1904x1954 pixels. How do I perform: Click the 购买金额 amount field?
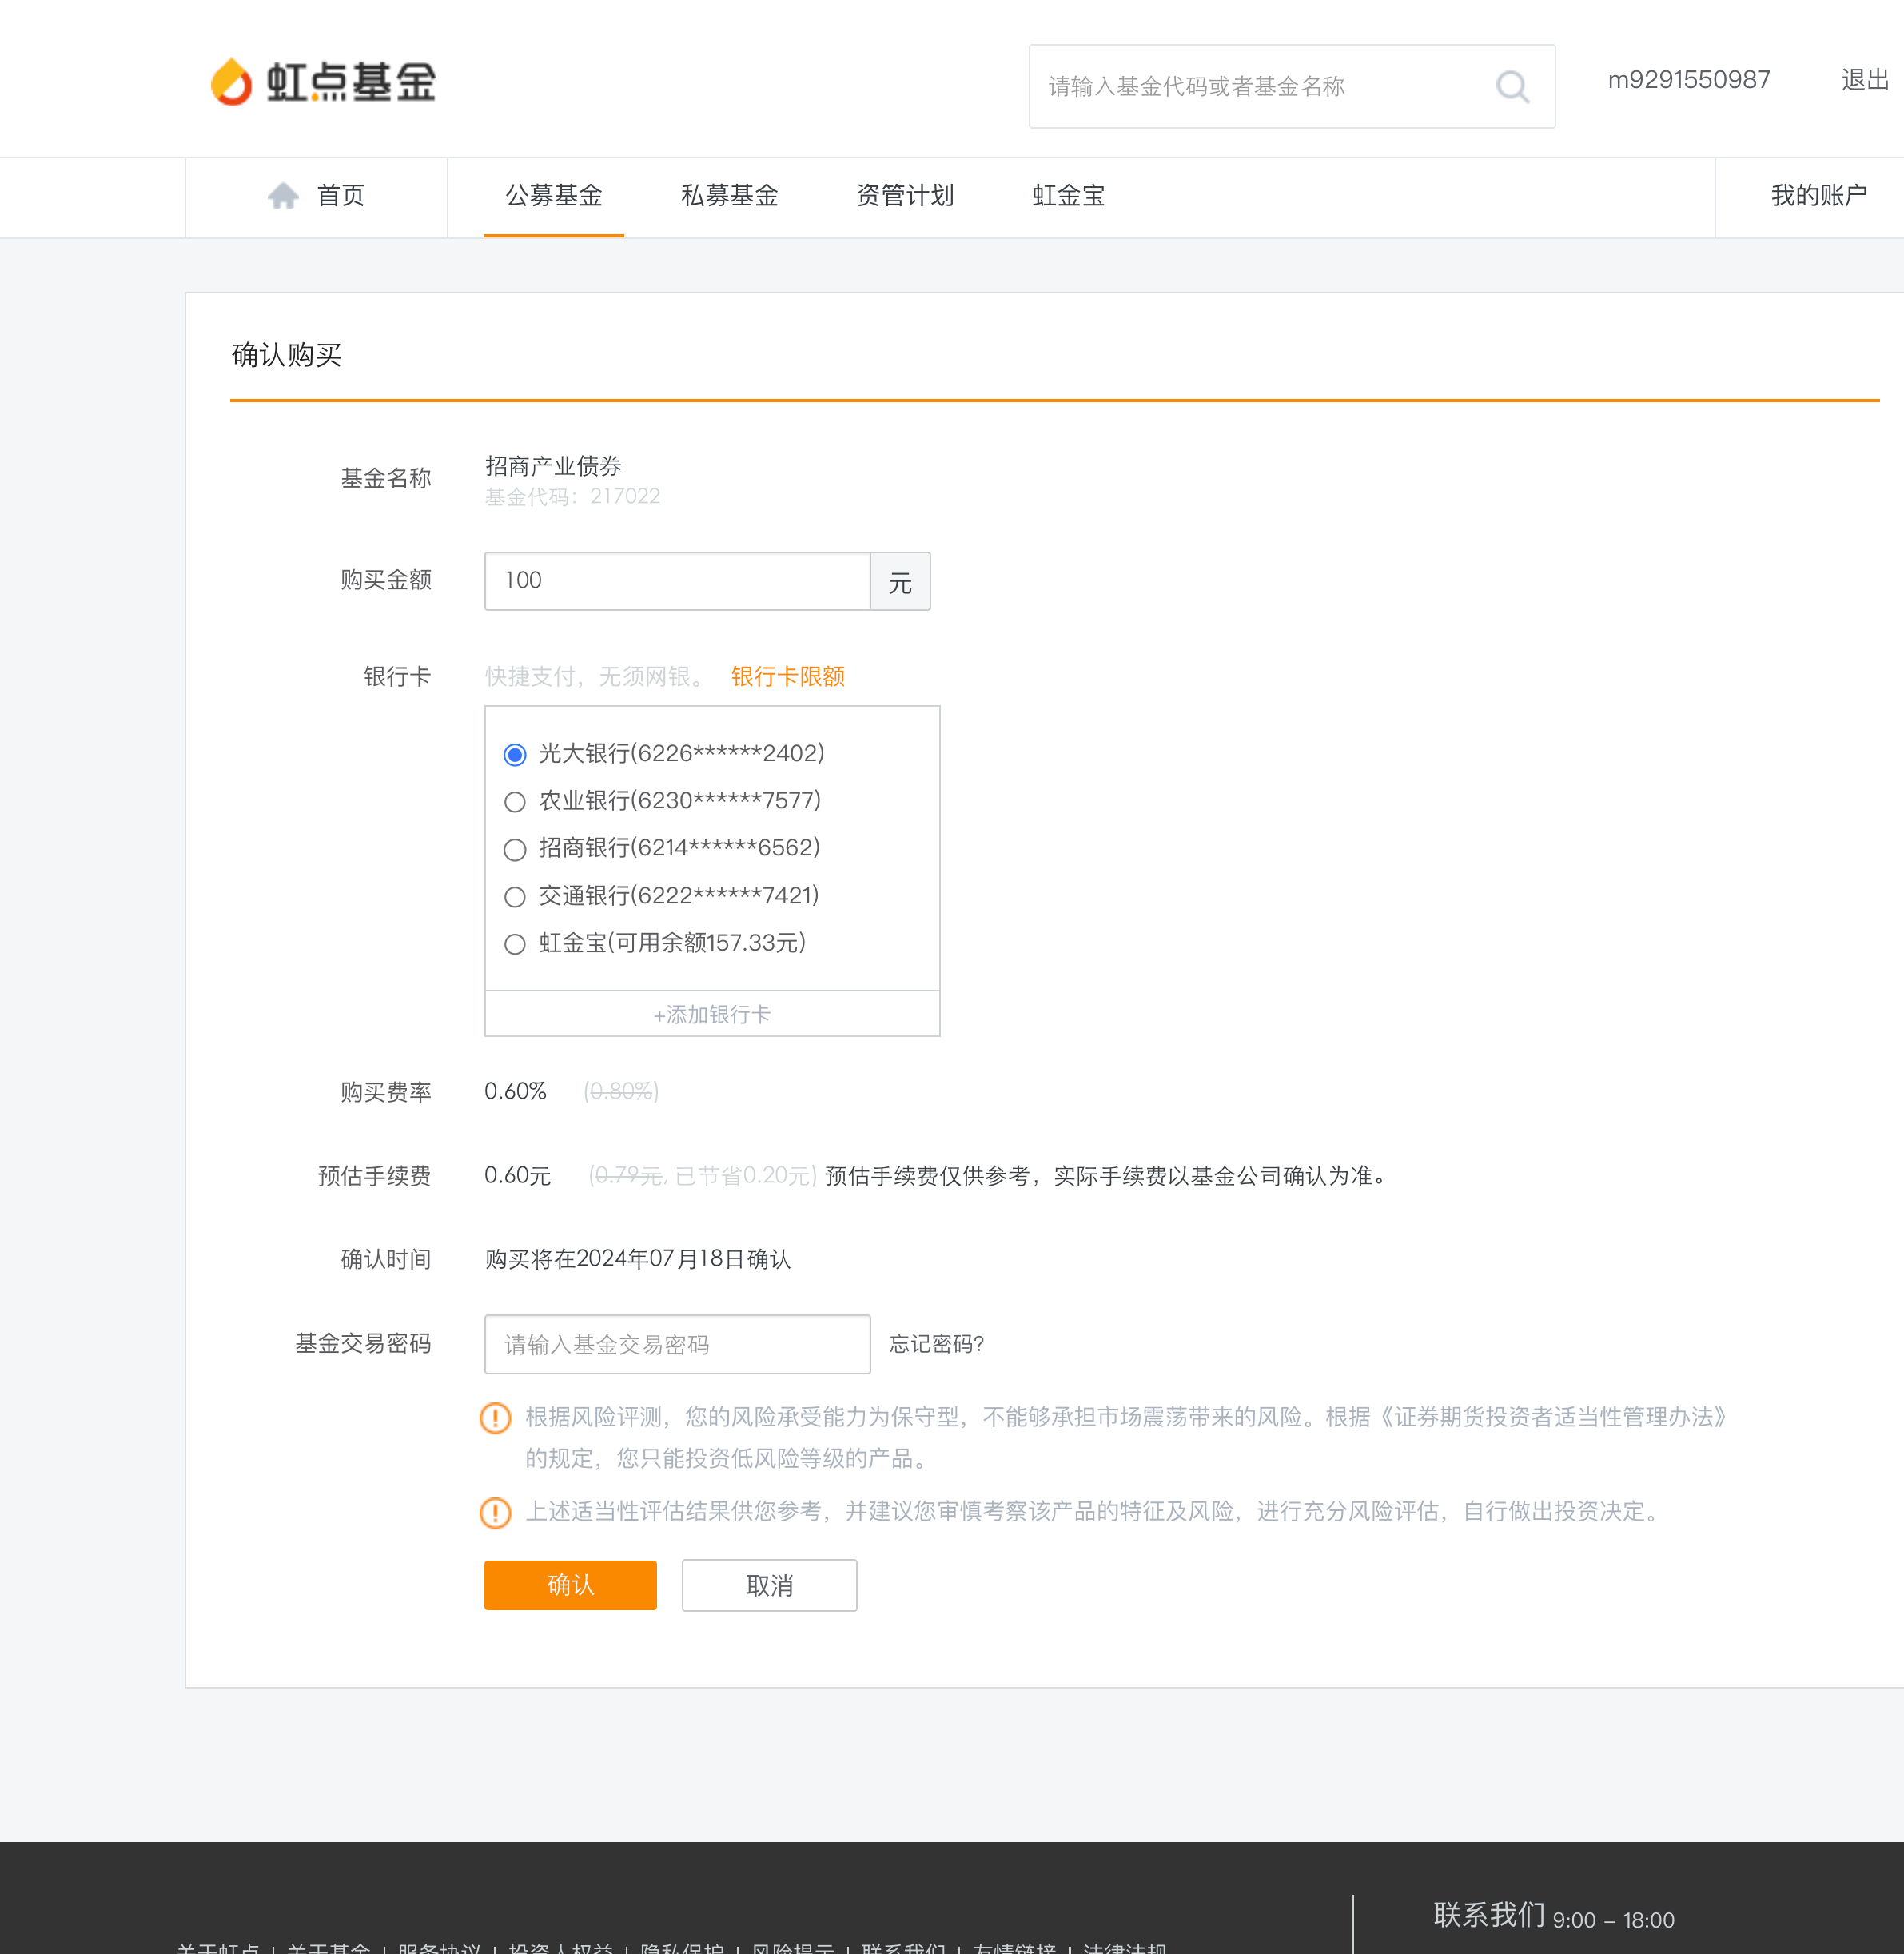point(677,581)
